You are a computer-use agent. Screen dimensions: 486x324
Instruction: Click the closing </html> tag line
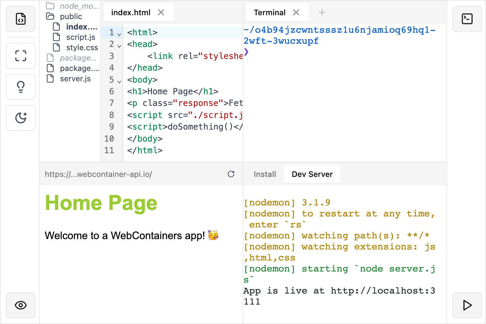click(145, 150)
